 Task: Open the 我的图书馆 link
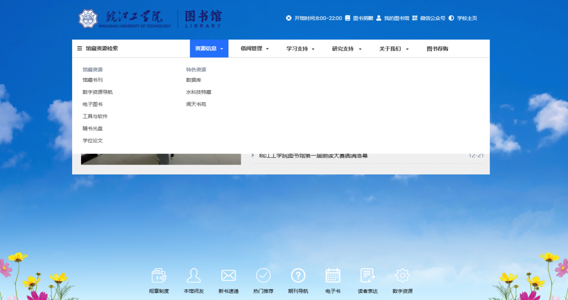point(396,18)
